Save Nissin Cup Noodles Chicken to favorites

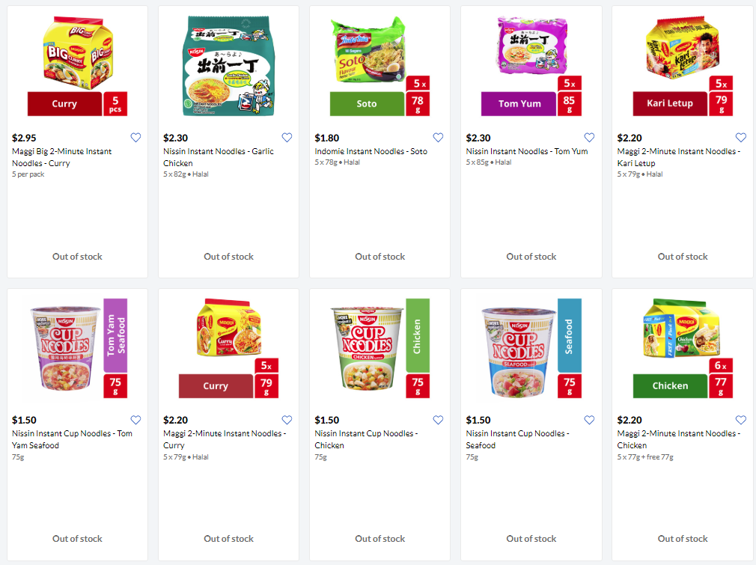coord(438,420)
